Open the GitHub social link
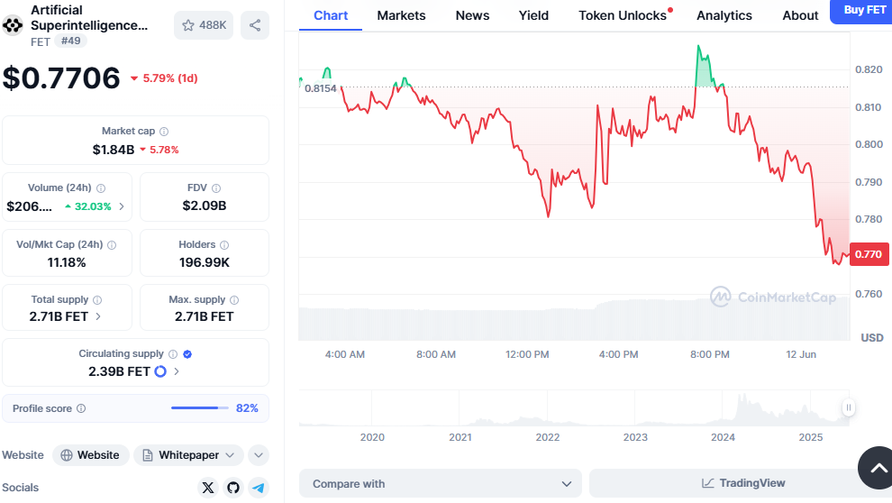This screenshot has height=503, width=892. click(x=233, y=488)
